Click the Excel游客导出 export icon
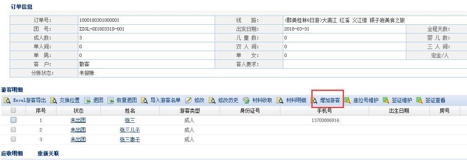467x160 pixels. point(7,101)
